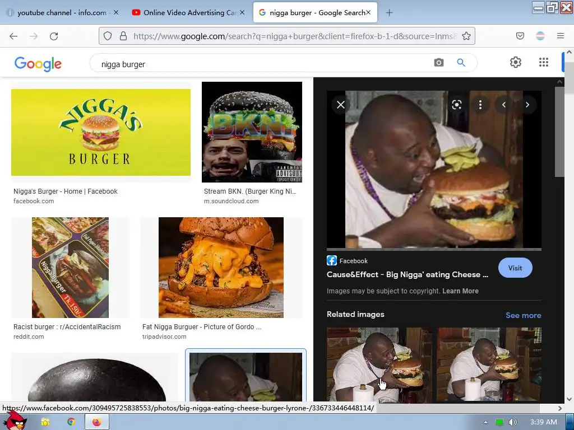Image resolution: width=574 pixels, height=430 pixels.
Task: Go to the Google homepage via logo
Action: [x=38, y=64]
